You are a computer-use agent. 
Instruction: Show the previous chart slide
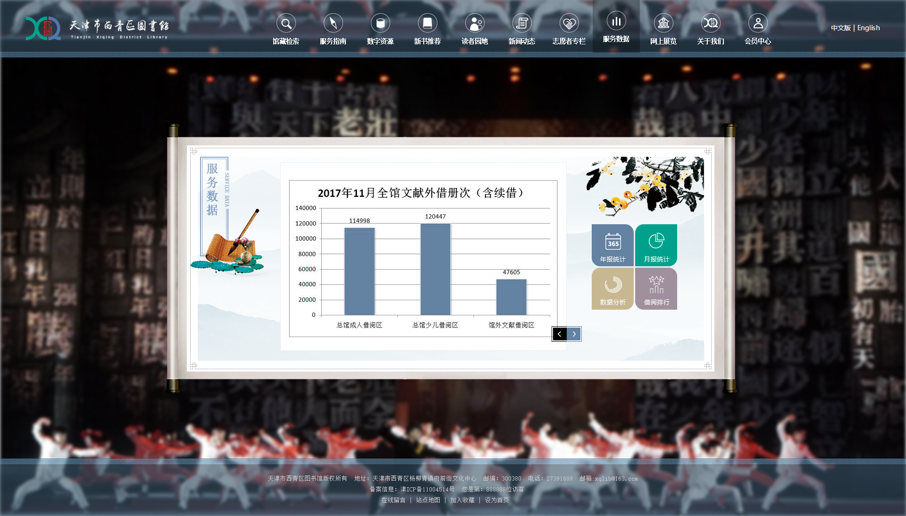[560, 334]
